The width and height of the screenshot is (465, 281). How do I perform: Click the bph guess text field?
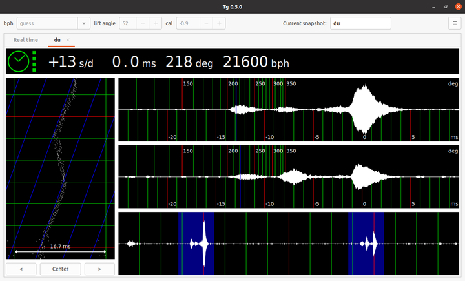coord(47,23)
